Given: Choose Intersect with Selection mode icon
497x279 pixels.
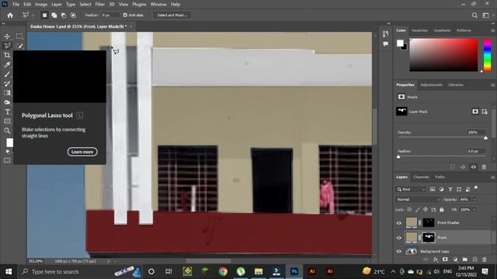Looking at the screenshot, I should (x=73, y=15).
